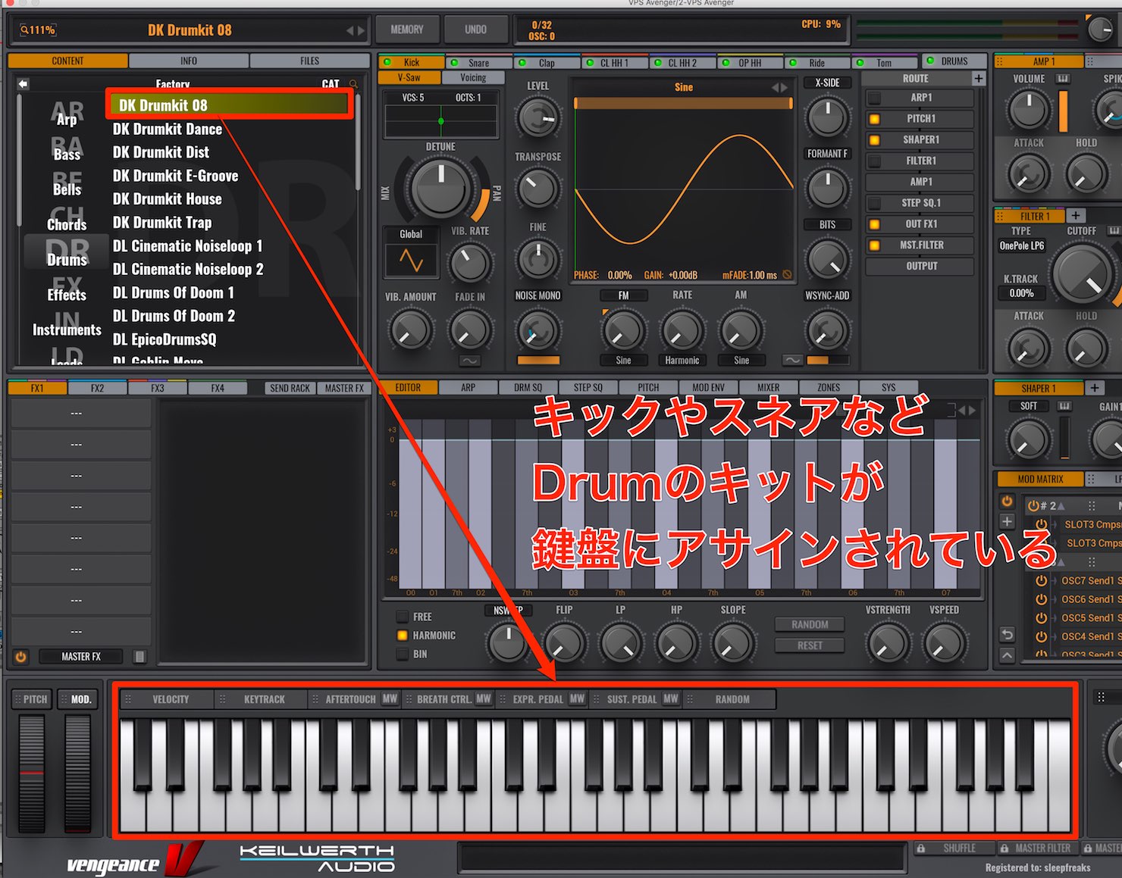Open the BITS mode selector

pos(827,225)
